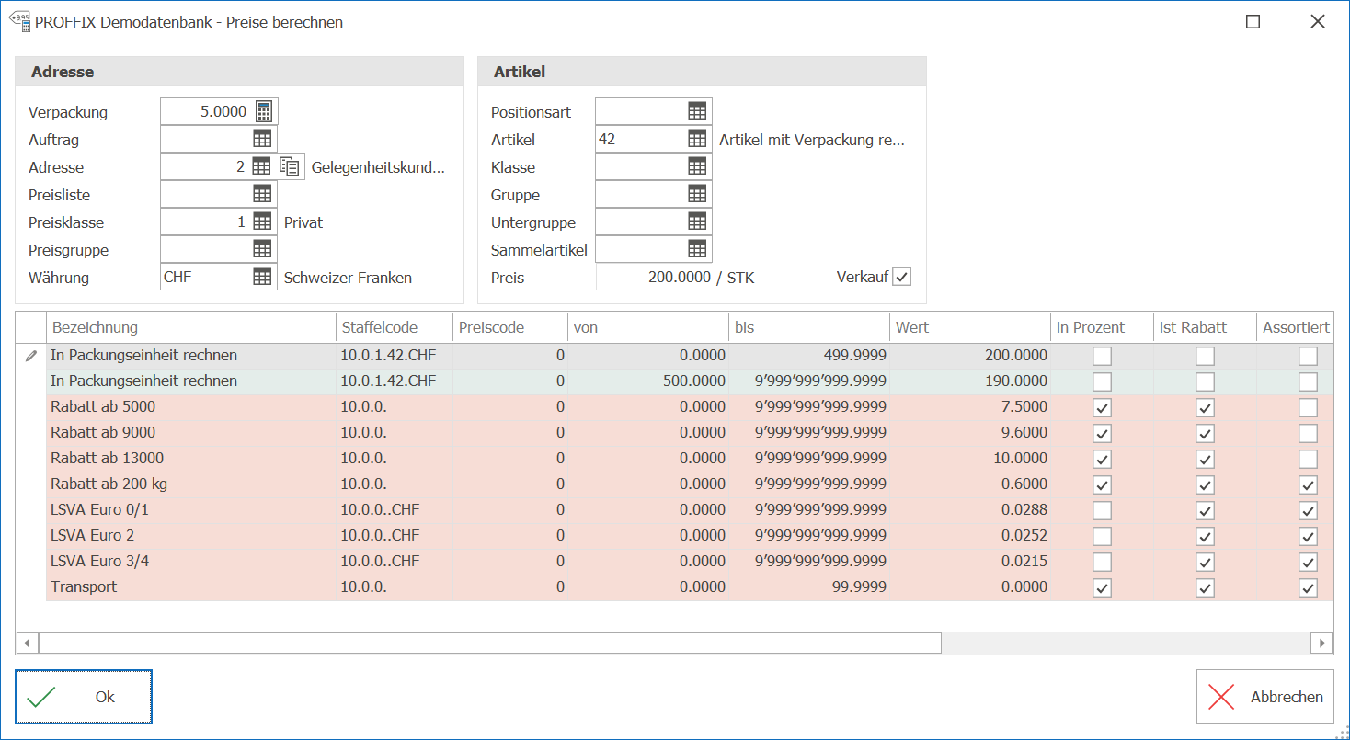Toggle the Verkauf checkbox
1350x740 pixels.
click(x=902, y=277)
